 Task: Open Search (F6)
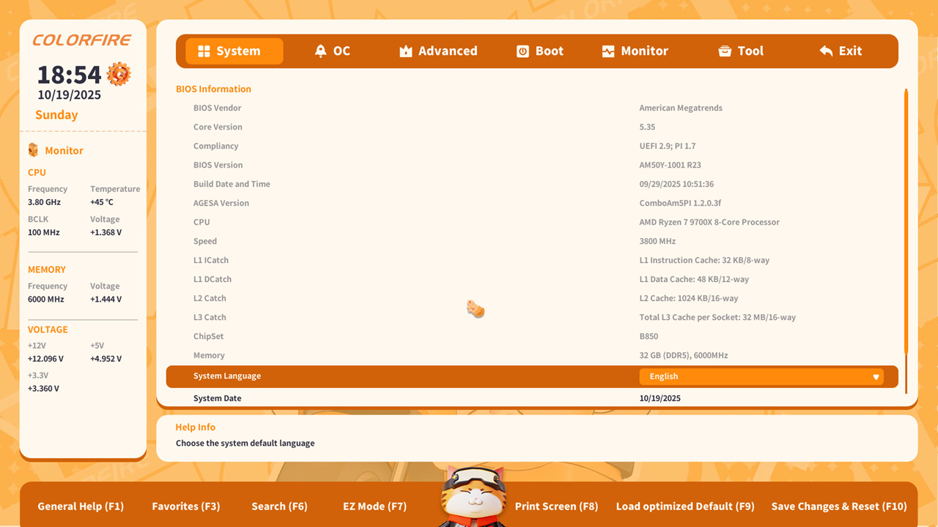[279, 507]
